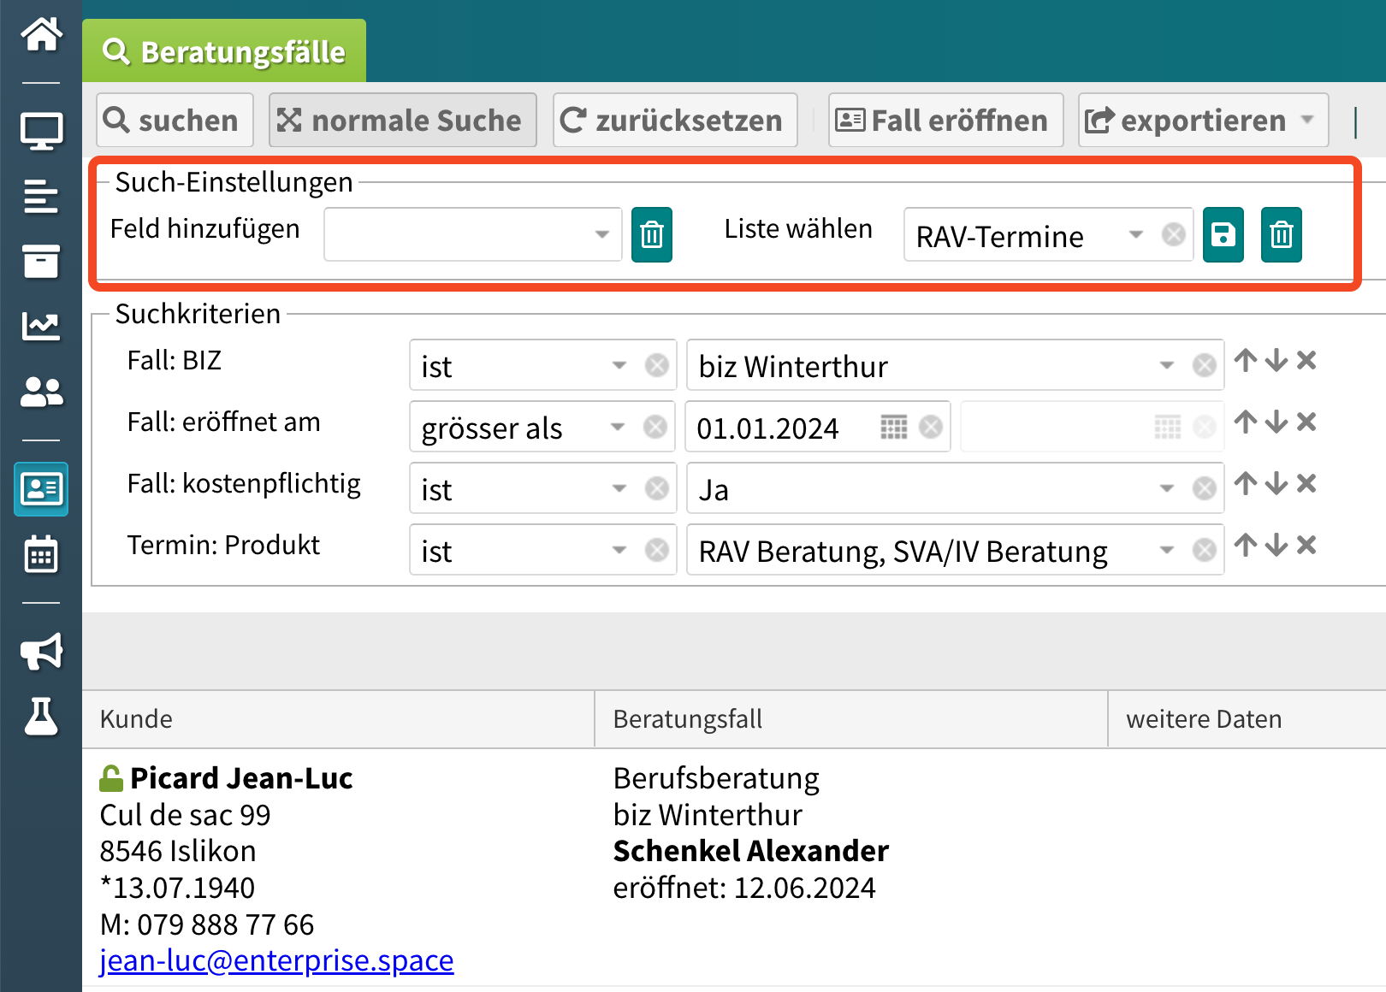The width and height of the screenshot is (1386, 992).
Task: Select counselor Schenkel Alexander text
Action: coord(751,851)
